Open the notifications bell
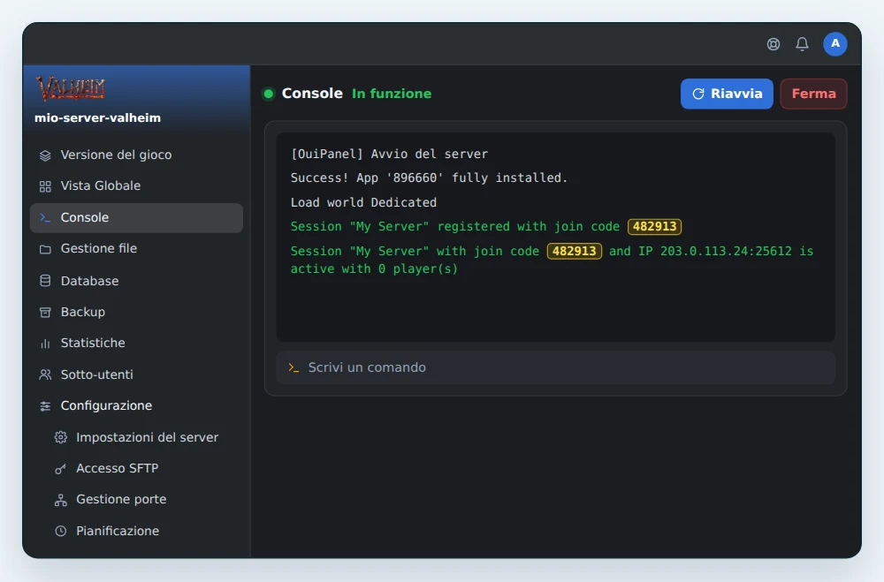This screenshot has height=582, width=884. [802, 44]
